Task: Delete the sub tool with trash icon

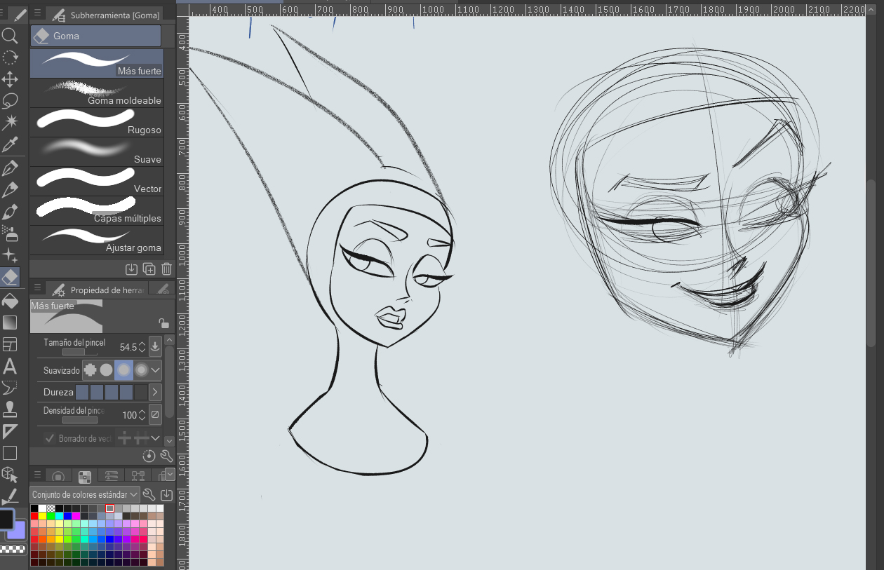Action: [x=166, y=269]
